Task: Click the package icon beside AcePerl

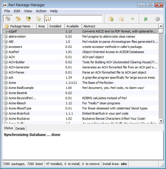Action: click(x=5, y=52)
